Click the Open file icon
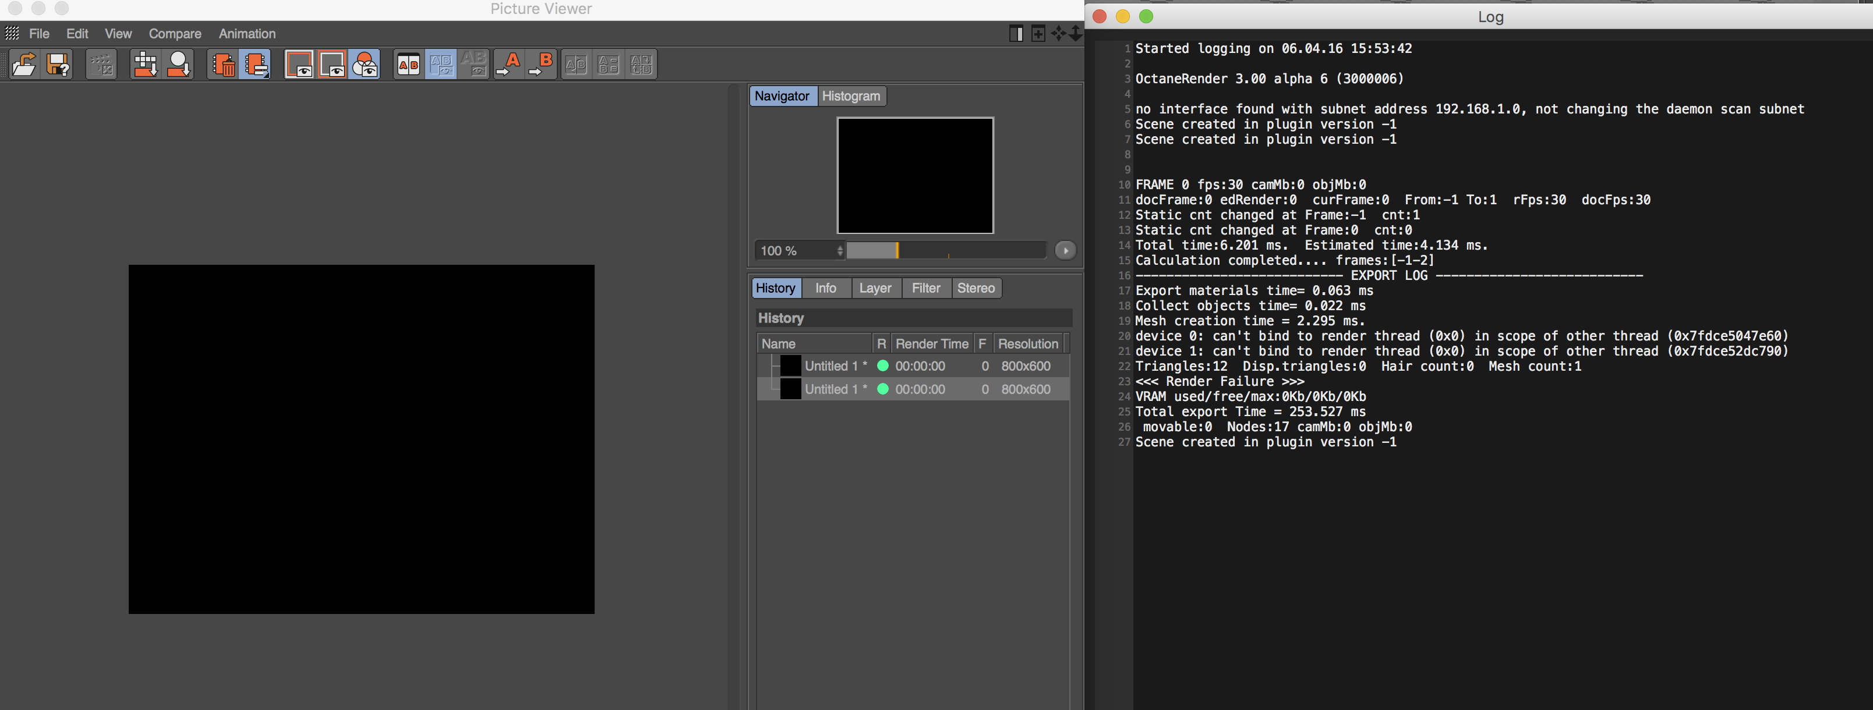This screenshot has width=1873, height=710. 24,65
